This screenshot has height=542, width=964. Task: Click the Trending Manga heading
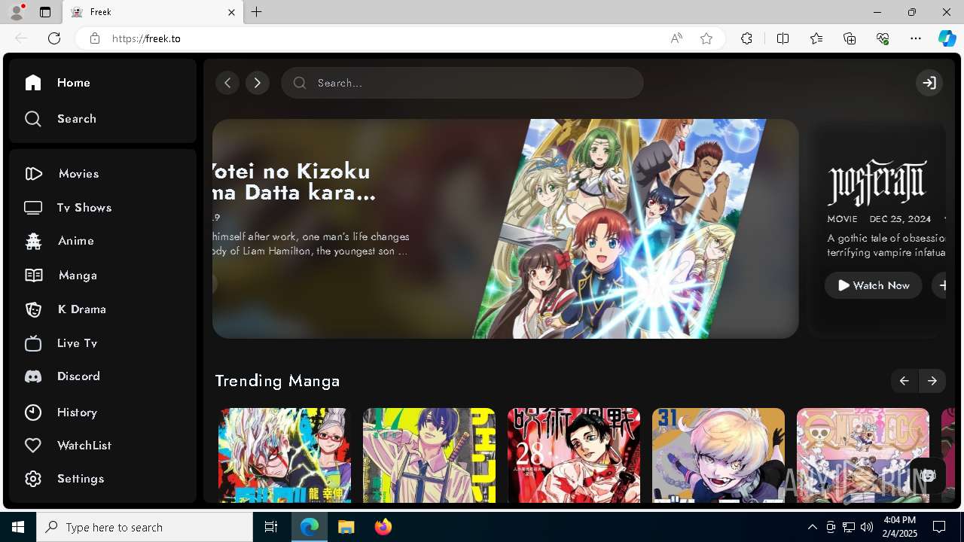click(x=277, y=381)
